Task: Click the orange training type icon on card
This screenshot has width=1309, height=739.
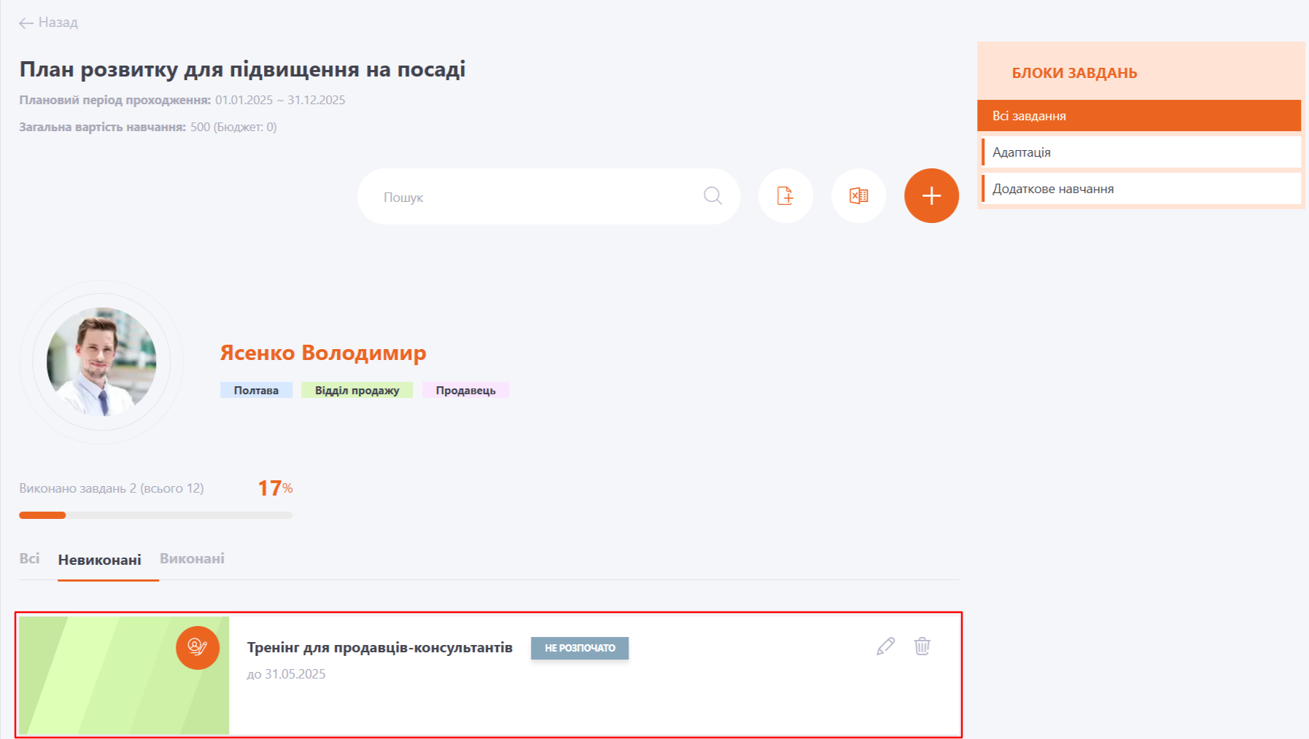Action: (198, 647)
